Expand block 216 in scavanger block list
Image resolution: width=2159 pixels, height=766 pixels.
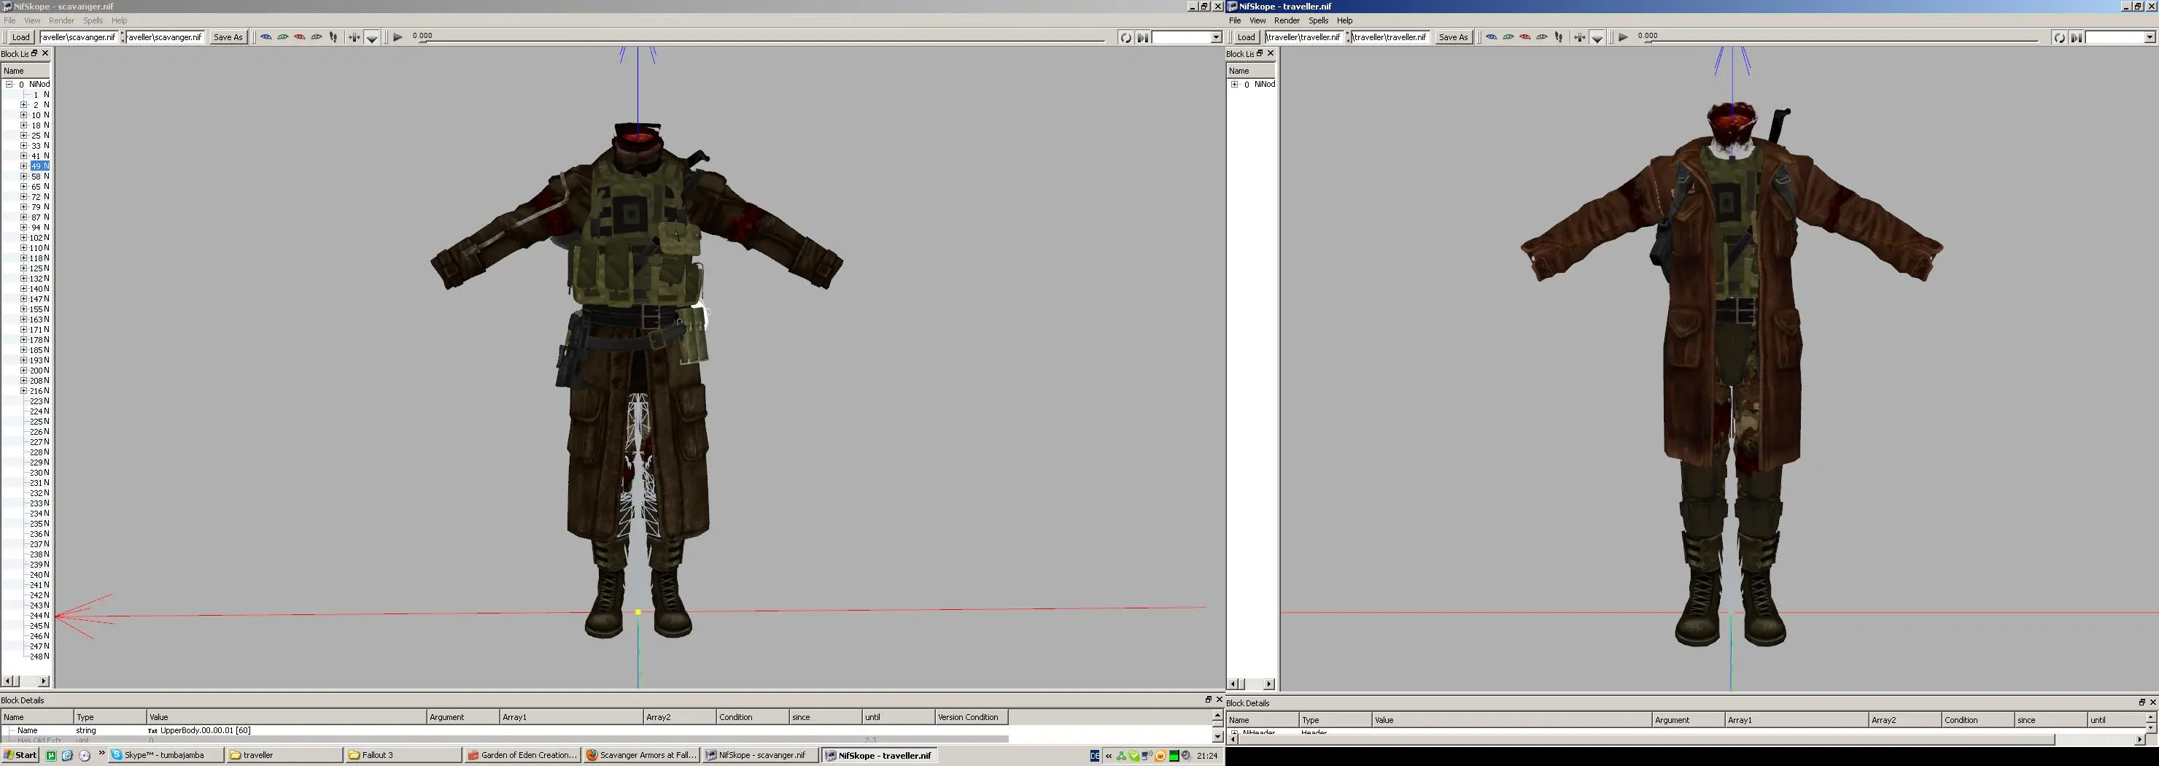coord(23,390)
